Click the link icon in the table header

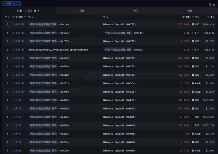9,17
